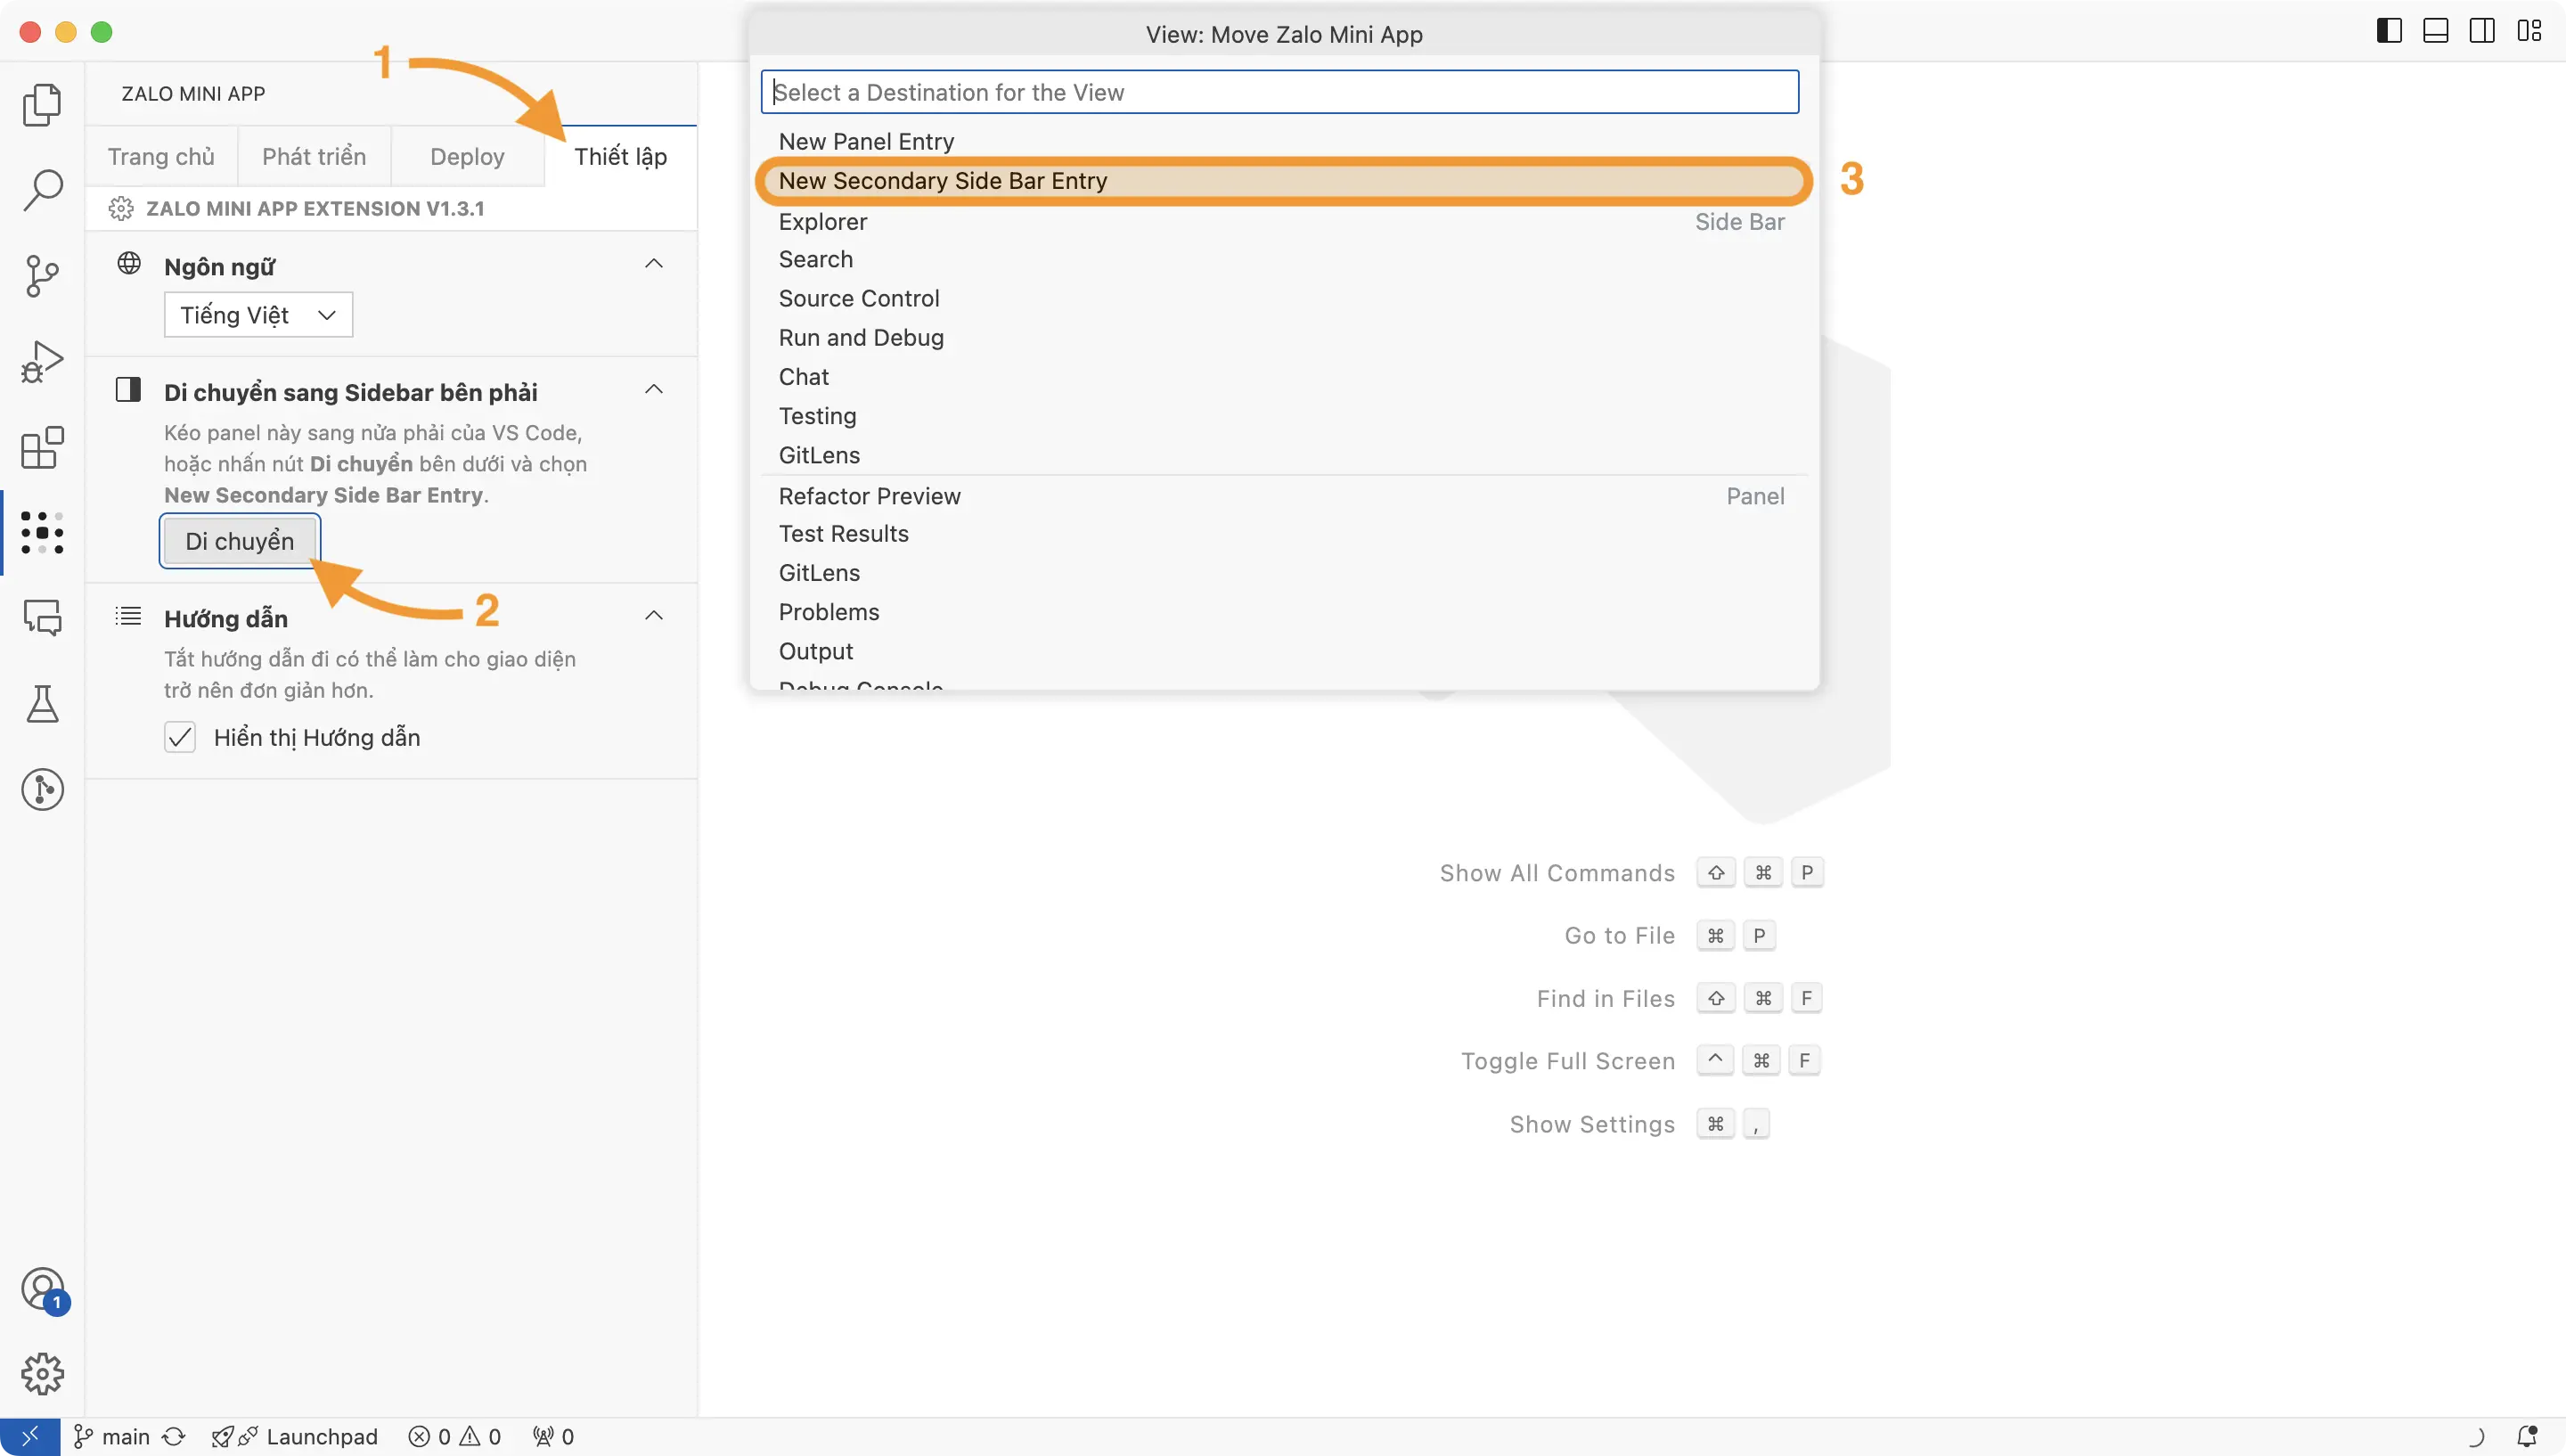
Task: Select the Zalo Mini App activity bar icon
Action: pos(42,532)
